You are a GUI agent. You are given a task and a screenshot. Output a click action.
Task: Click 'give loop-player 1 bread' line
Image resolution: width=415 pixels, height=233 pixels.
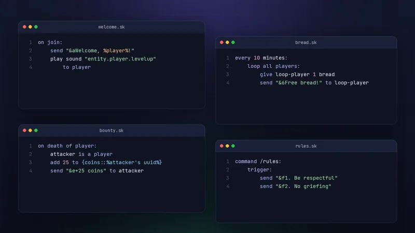297,75
